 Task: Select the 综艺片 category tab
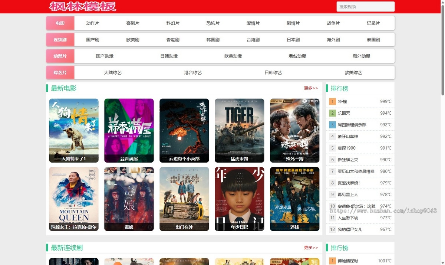[x=60, y=72]
